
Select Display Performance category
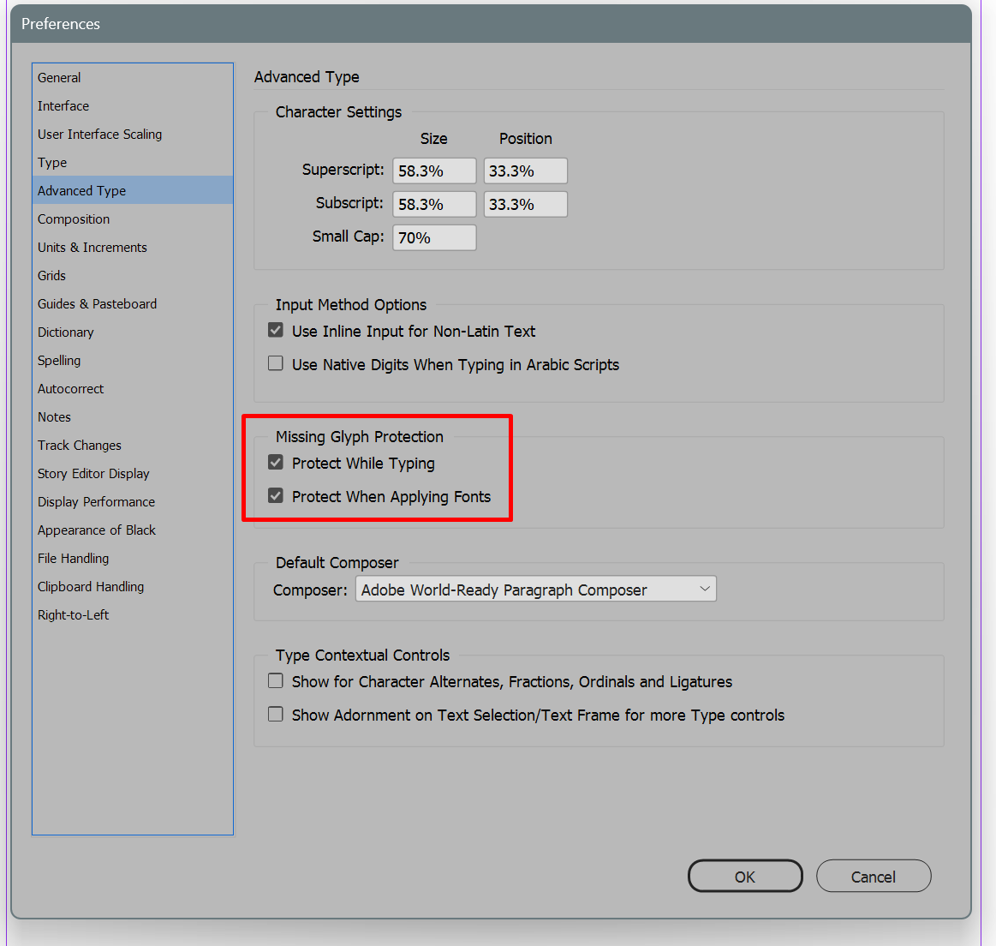pyautogui.click(x=133, y=501)
